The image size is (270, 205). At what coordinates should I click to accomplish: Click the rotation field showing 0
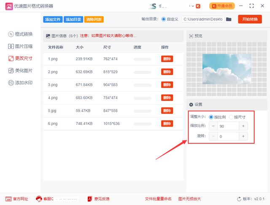pyautogui.click(x=228, y=136)
